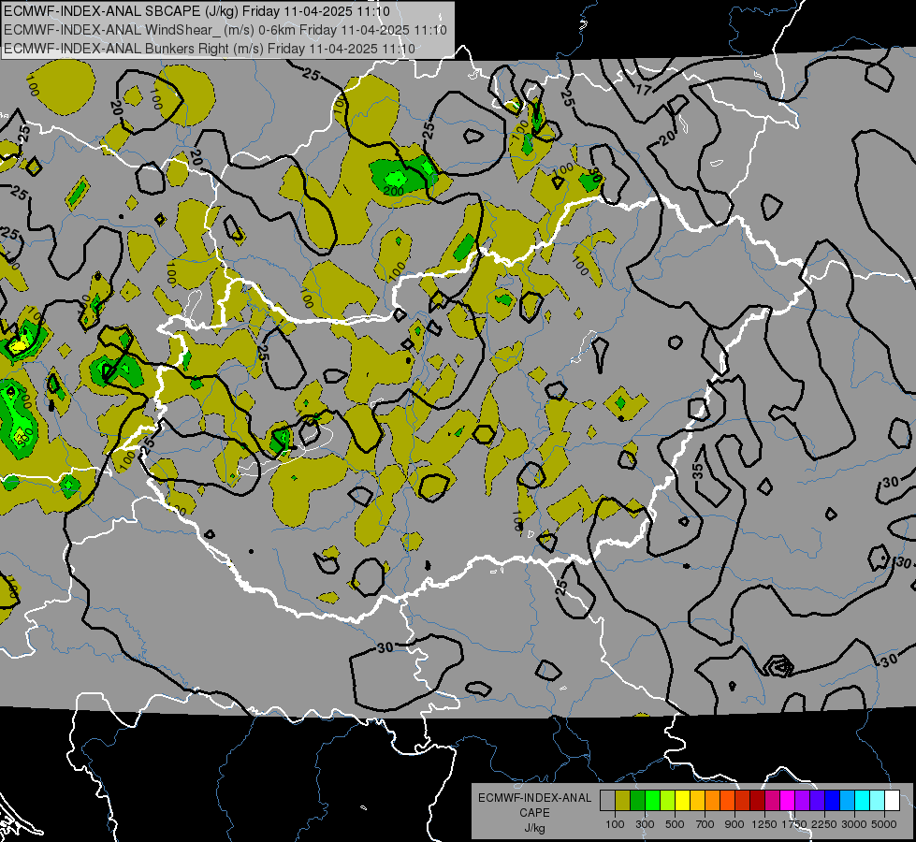Select the gray legend swatch below 100
Screen dimensions: 916x842
pos(607,800)
